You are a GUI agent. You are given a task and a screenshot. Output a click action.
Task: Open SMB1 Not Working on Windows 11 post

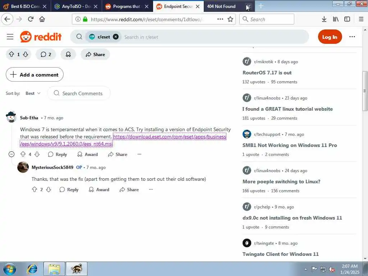[290, 145]
